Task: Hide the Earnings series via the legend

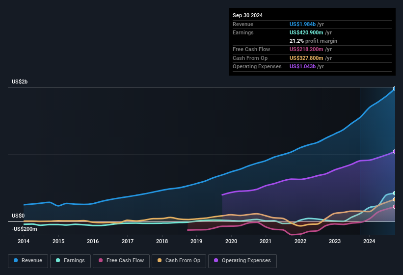Action: click(x=68, y=261)
